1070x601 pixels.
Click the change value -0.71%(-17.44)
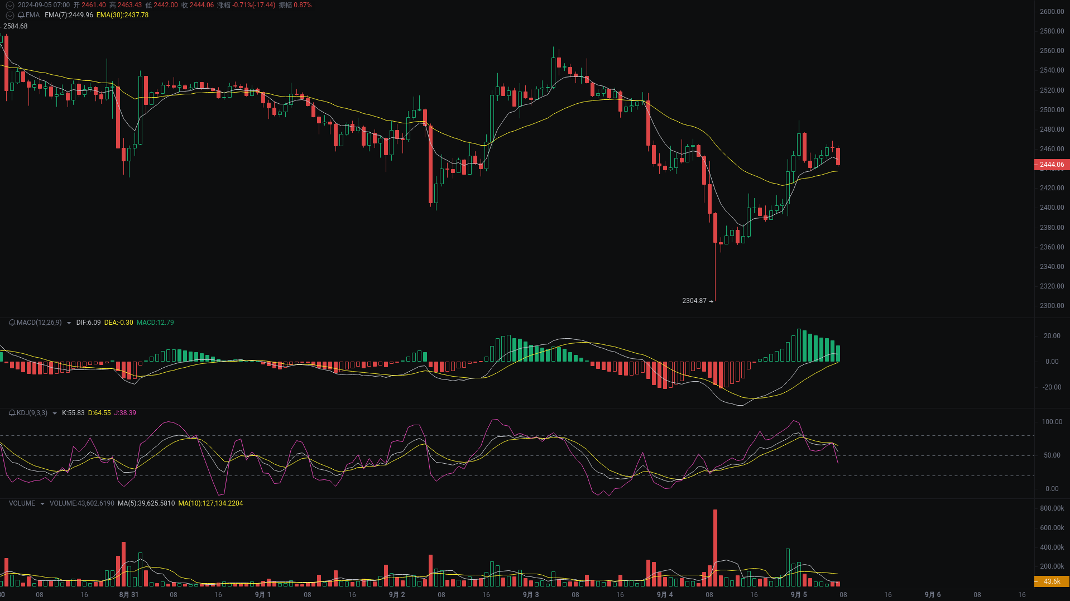click(254, 5)
